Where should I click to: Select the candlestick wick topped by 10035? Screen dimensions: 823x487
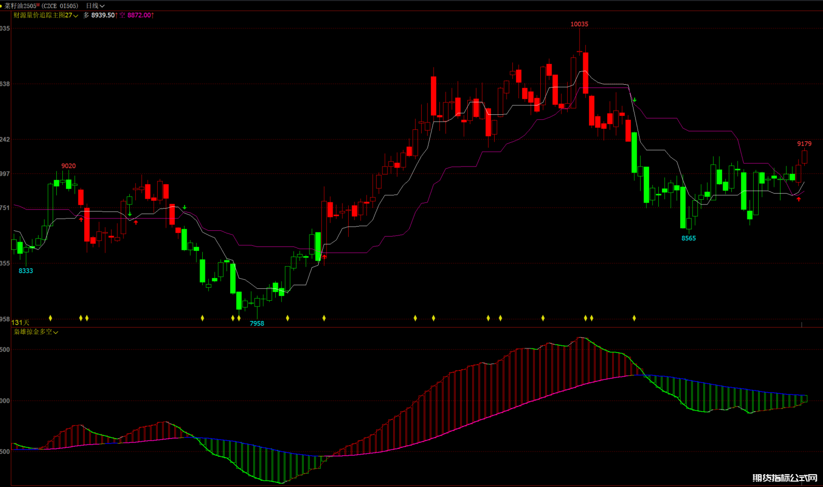pos(579,40)
